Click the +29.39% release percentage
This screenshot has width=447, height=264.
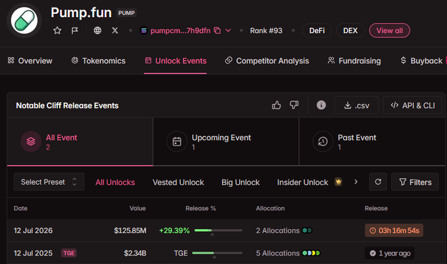pos(174,230)
